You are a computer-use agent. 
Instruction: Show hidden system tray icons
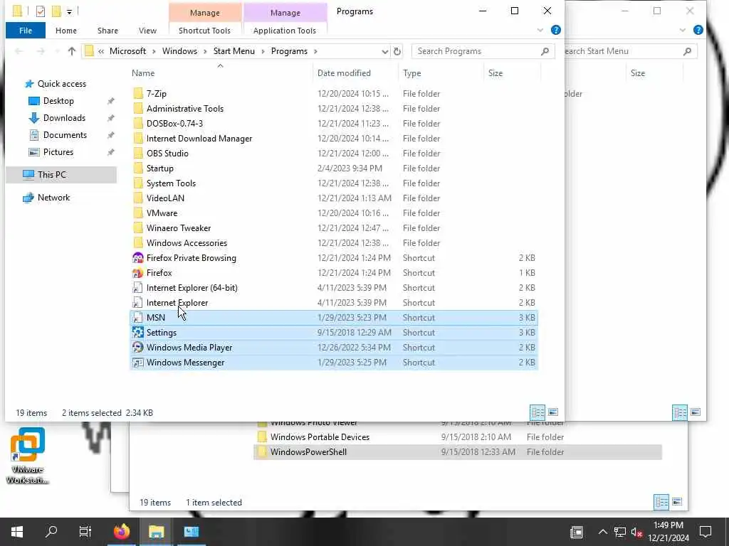(602, 532)
